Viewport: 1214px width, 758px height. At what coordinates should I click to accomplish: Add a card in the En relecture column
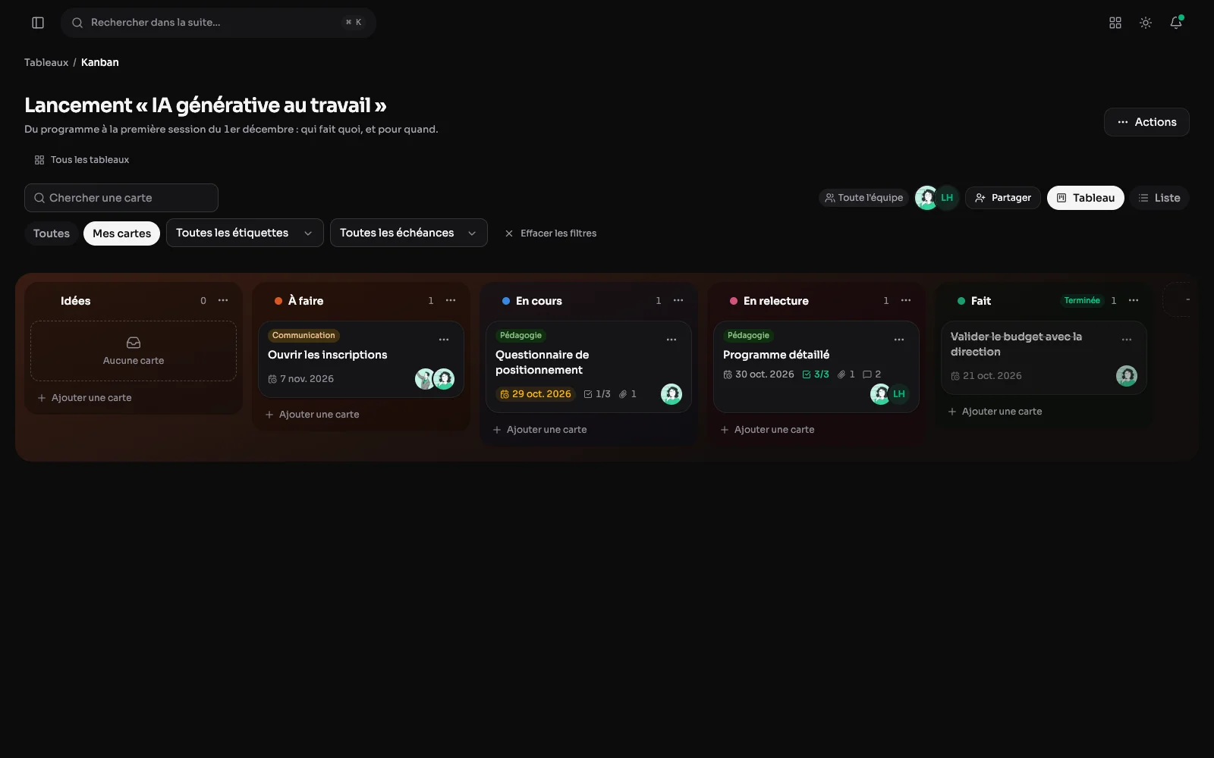point(767,430)
